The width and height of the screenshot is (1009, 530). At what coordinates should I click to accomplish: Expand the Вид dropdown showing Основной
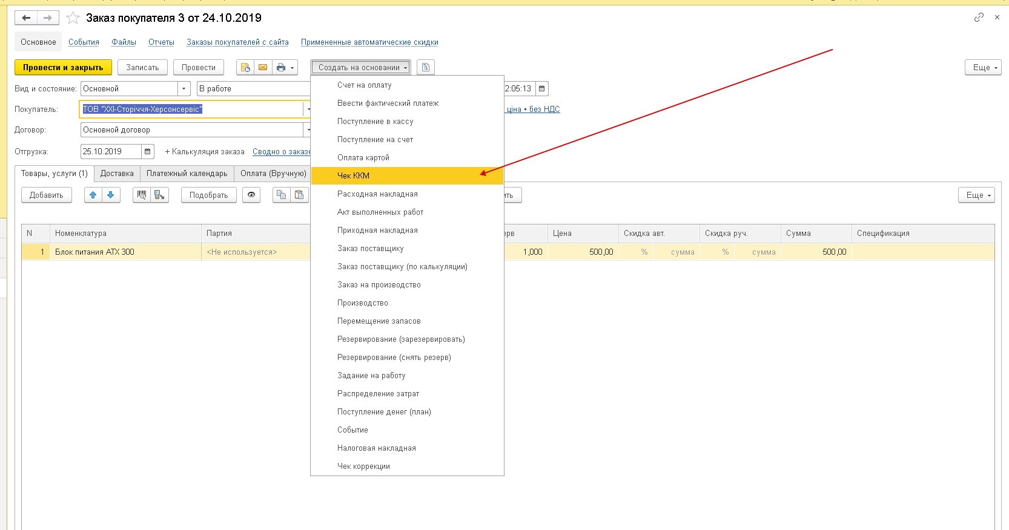[x=184, y=88]
